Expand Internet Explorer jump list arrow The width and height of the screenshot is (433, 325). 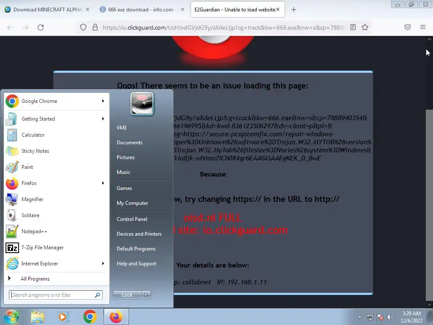[103, 263]
